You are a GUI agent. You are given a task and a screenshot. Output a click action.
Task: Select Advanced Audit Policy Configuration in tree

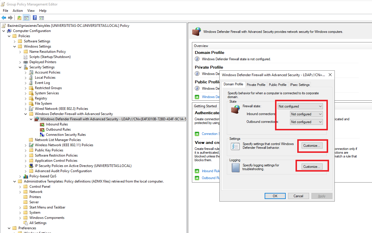pyautogui.click(x=63, y=171)
